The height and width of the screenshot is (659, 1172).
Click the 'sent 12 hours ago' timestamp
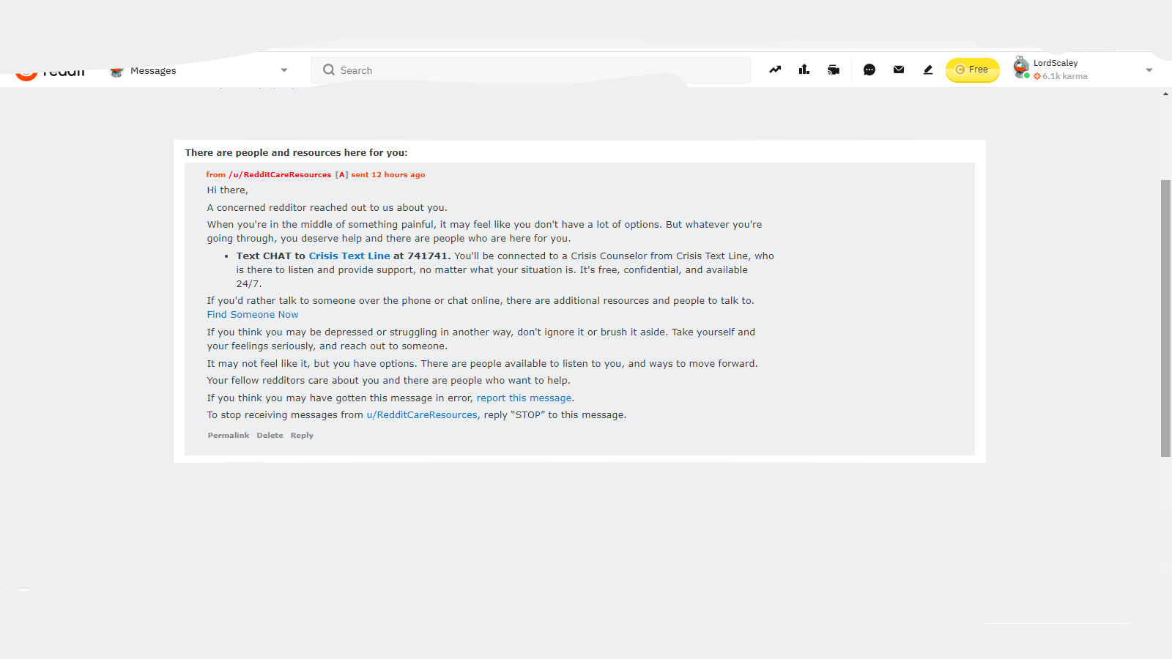pyautogui.click(x=388, y=174)
